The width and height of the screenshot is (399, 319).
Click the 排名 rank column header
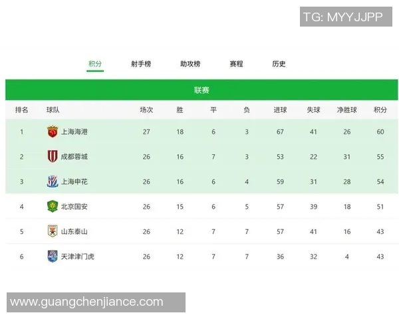click(x=22, y=110)
